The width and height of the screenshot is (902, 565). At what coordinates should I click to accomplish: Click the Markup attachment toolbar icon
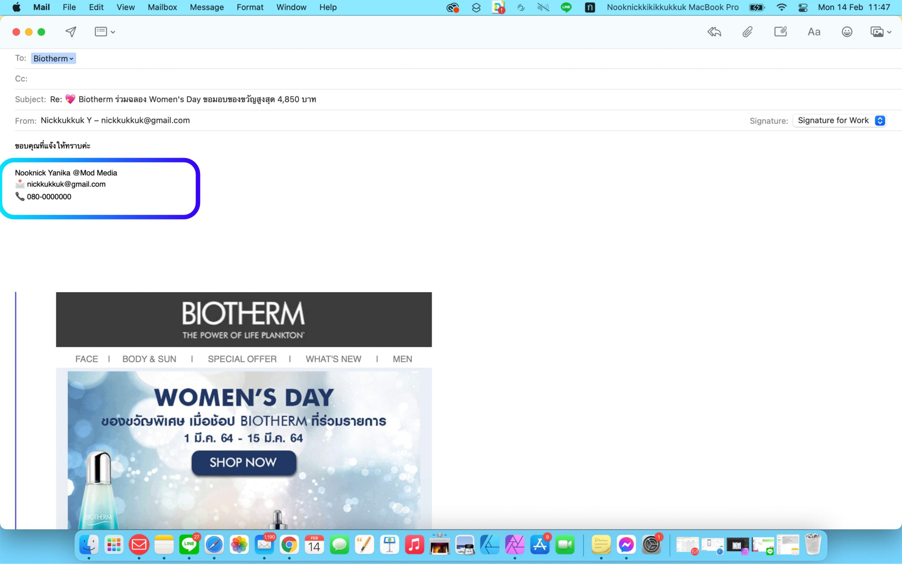point(780,32)
